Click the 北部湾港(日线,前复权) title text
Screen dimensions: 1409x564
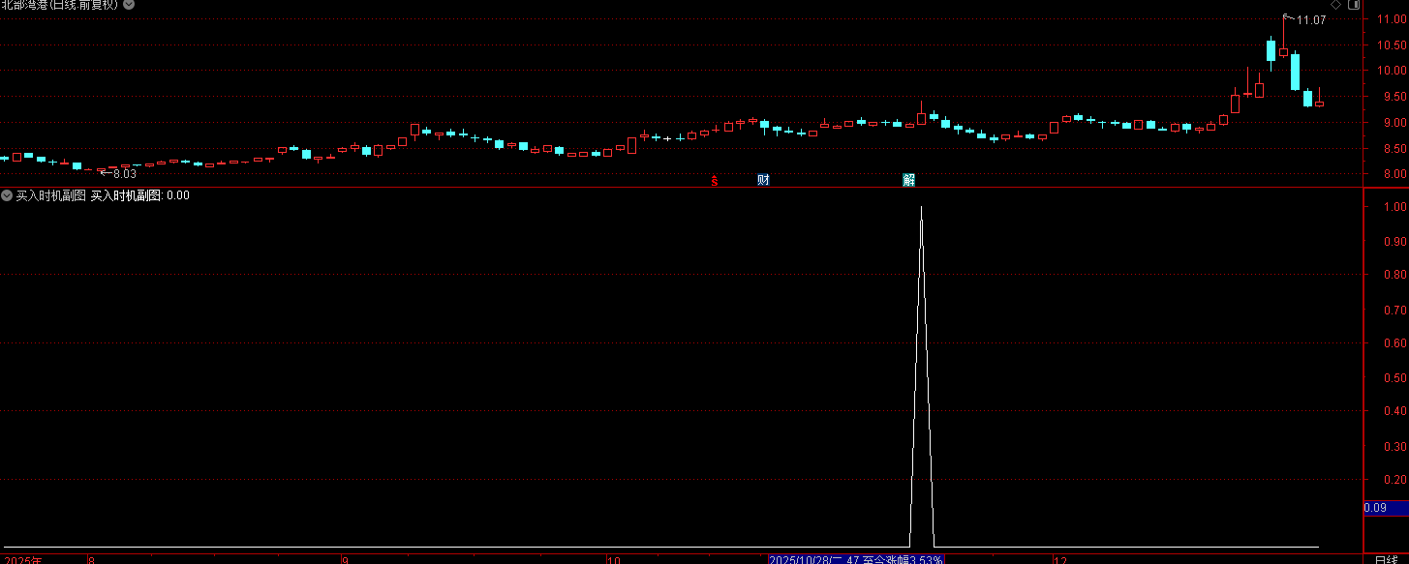click(x=60, y=5)
